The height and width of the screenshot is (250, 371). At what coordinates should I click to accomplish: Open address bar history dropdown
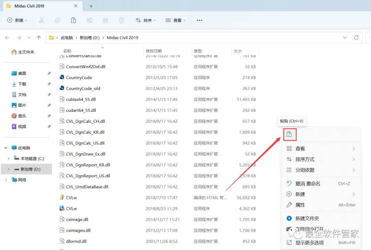pyautogui.click(x=345, y=38)
